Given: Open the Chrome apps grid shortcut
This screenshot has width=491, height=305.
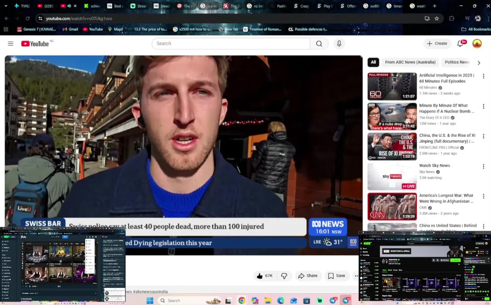Looking at the screenshot, I should [6, 29].
